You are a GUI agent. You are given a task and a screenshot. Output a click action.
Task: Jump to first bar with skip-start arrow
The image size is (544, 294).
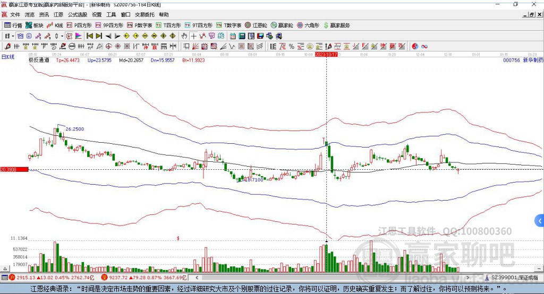[x=89, y=36]
